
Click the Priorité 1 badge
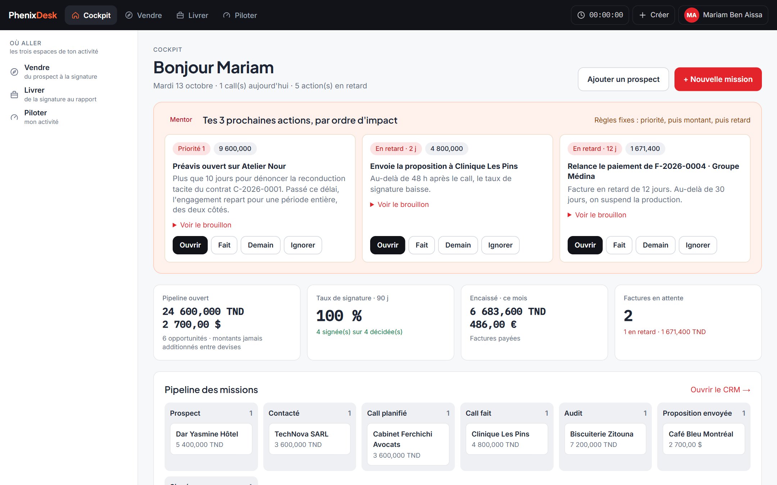point(191,149)
